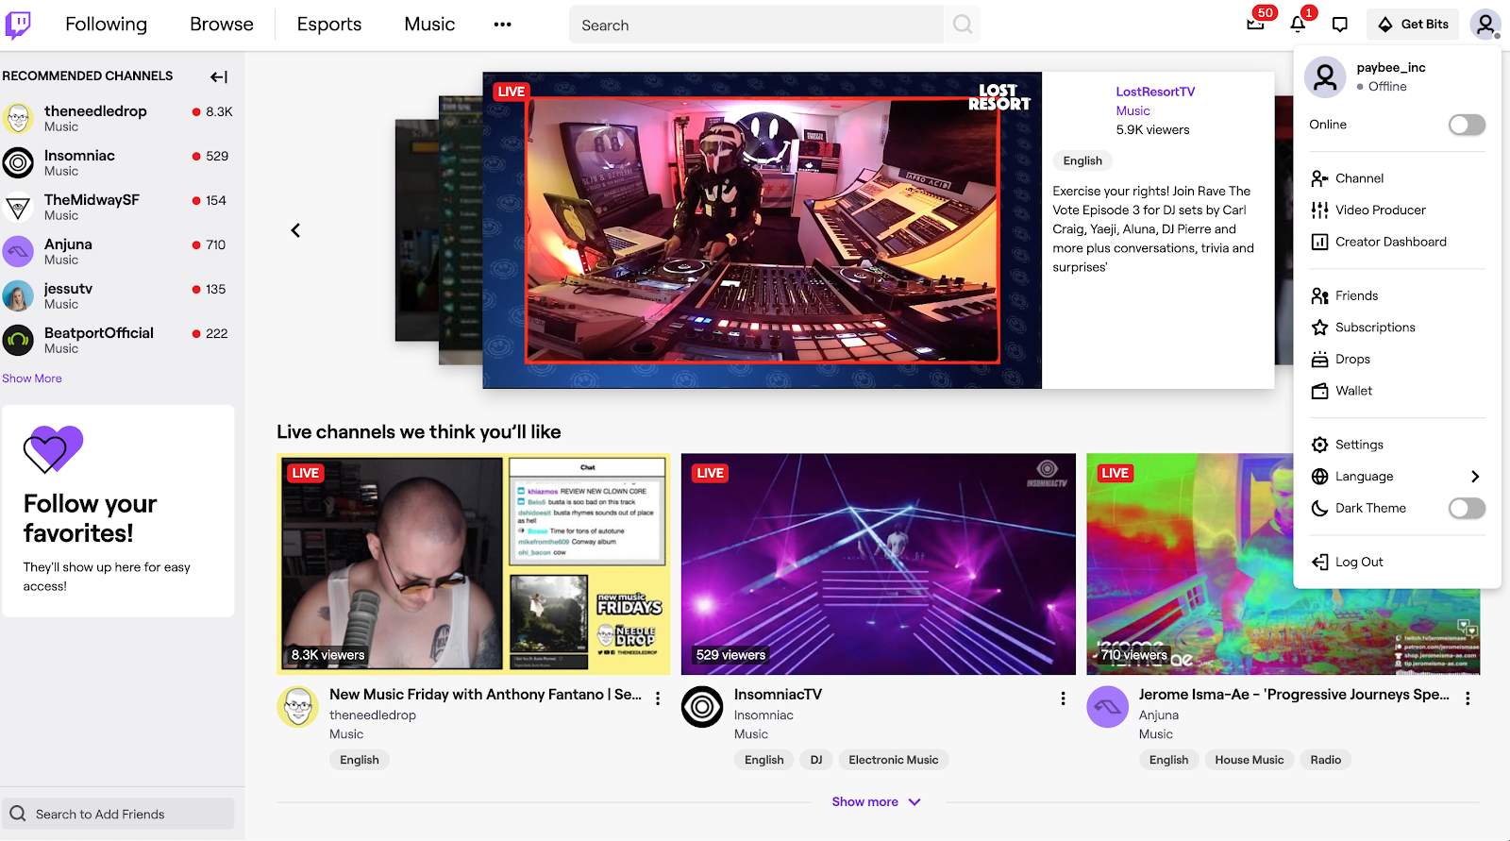Click the English tag on featured stream
The image size is (1510, 841).
[1082, 160]
